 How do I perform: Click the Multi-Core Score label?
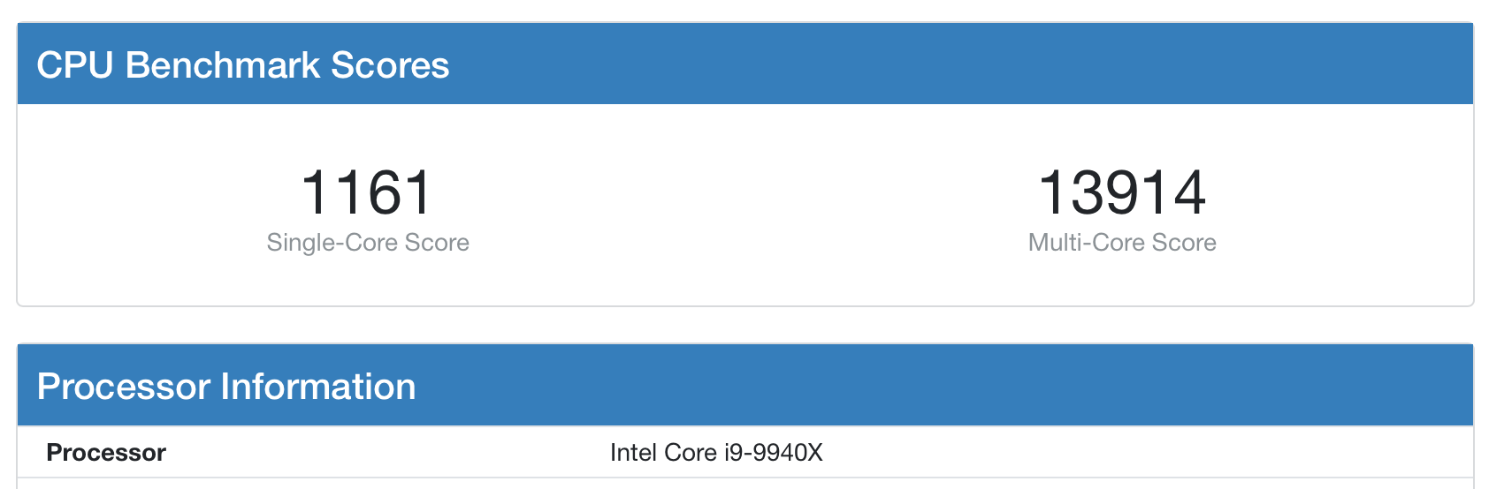click(x=1122, y=242)
